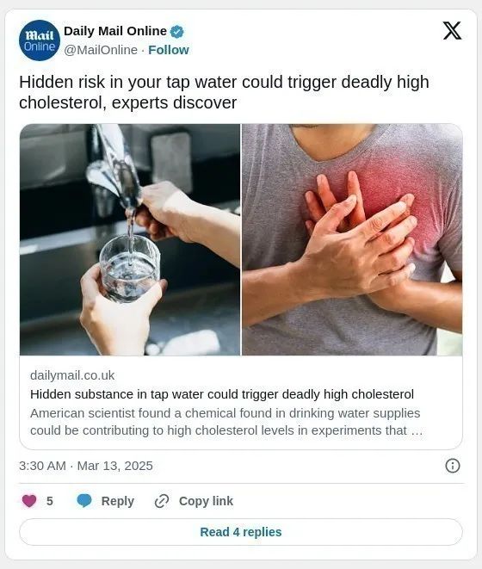Screen dimensions: 482x569
Task: Open the tap water glass photo
Action: [x=130, y=239]
